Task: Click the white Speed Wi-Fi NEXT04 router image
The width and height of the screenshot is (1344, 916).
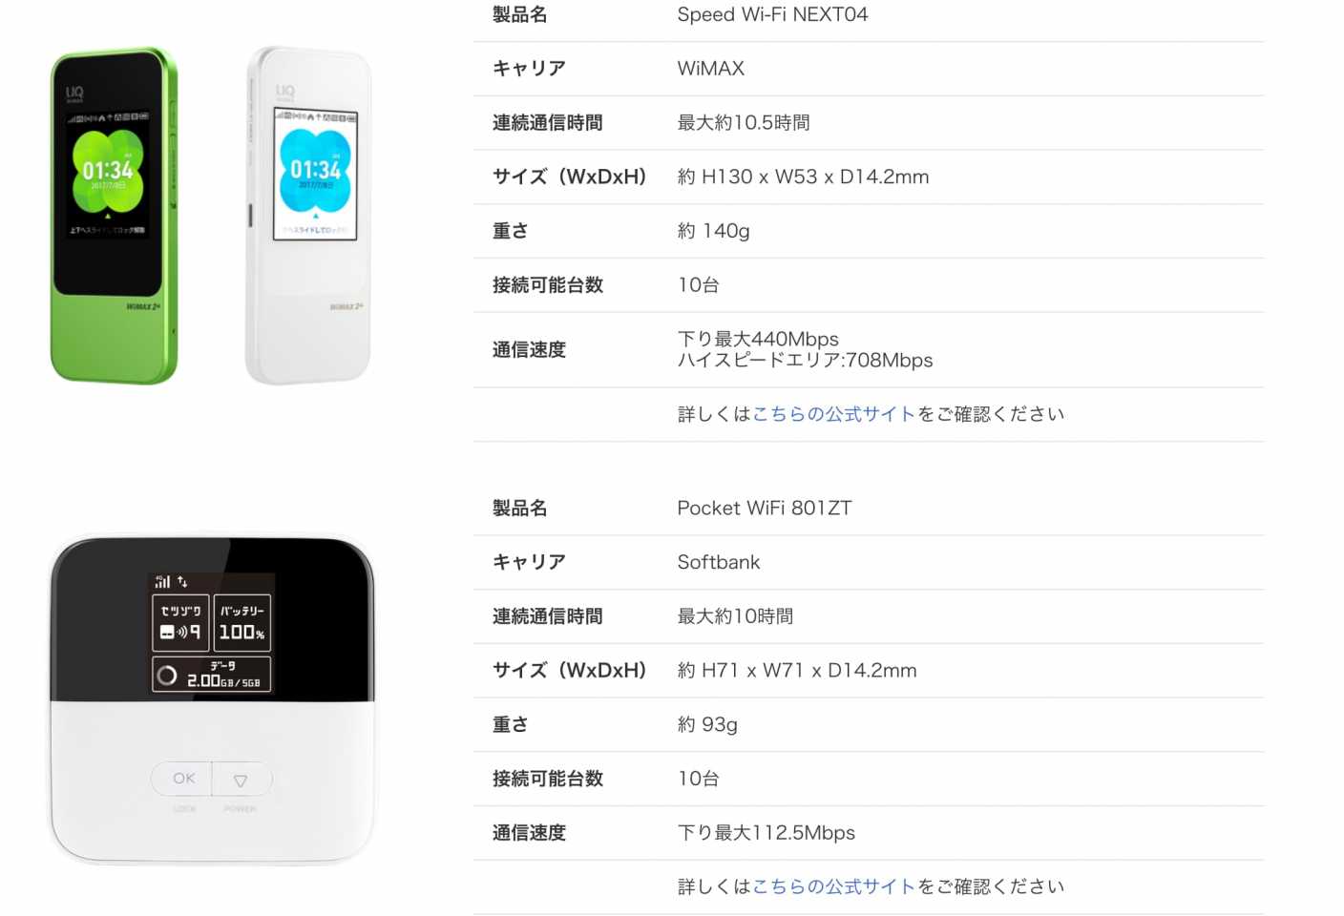Action: click(307, 216)
